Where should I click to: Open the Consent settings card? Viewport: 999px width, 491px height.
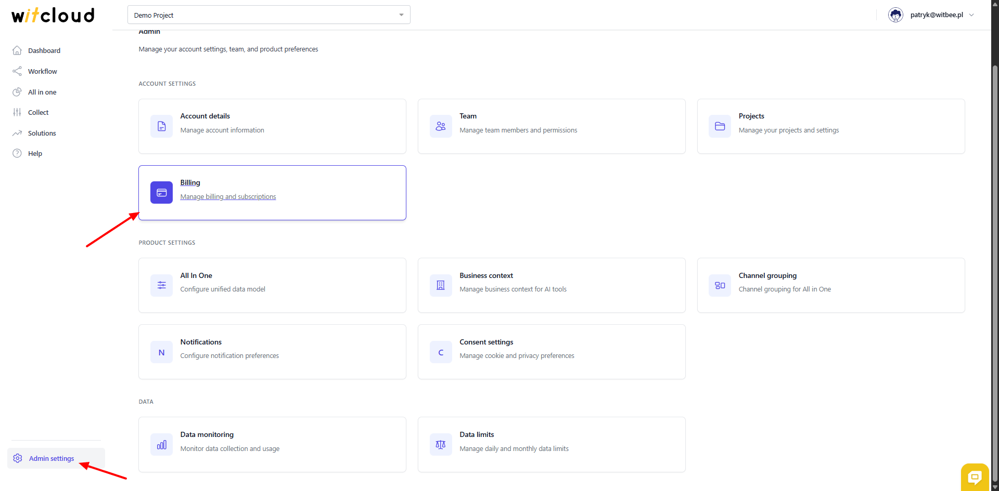click(x=551, y=352)
